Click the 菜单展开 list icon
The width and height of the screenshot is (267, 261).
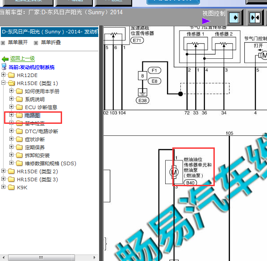click(3, 43)
